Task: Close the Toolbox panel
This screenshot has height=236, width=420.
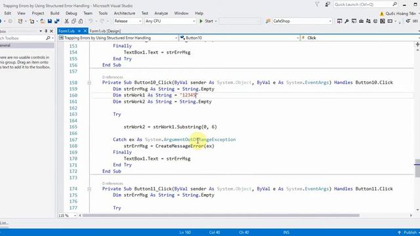Action: click(51, 31)
